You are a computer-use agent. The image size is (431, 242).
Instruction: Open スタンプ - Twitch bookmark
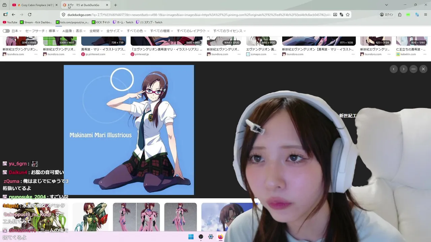tap(149, 22)
